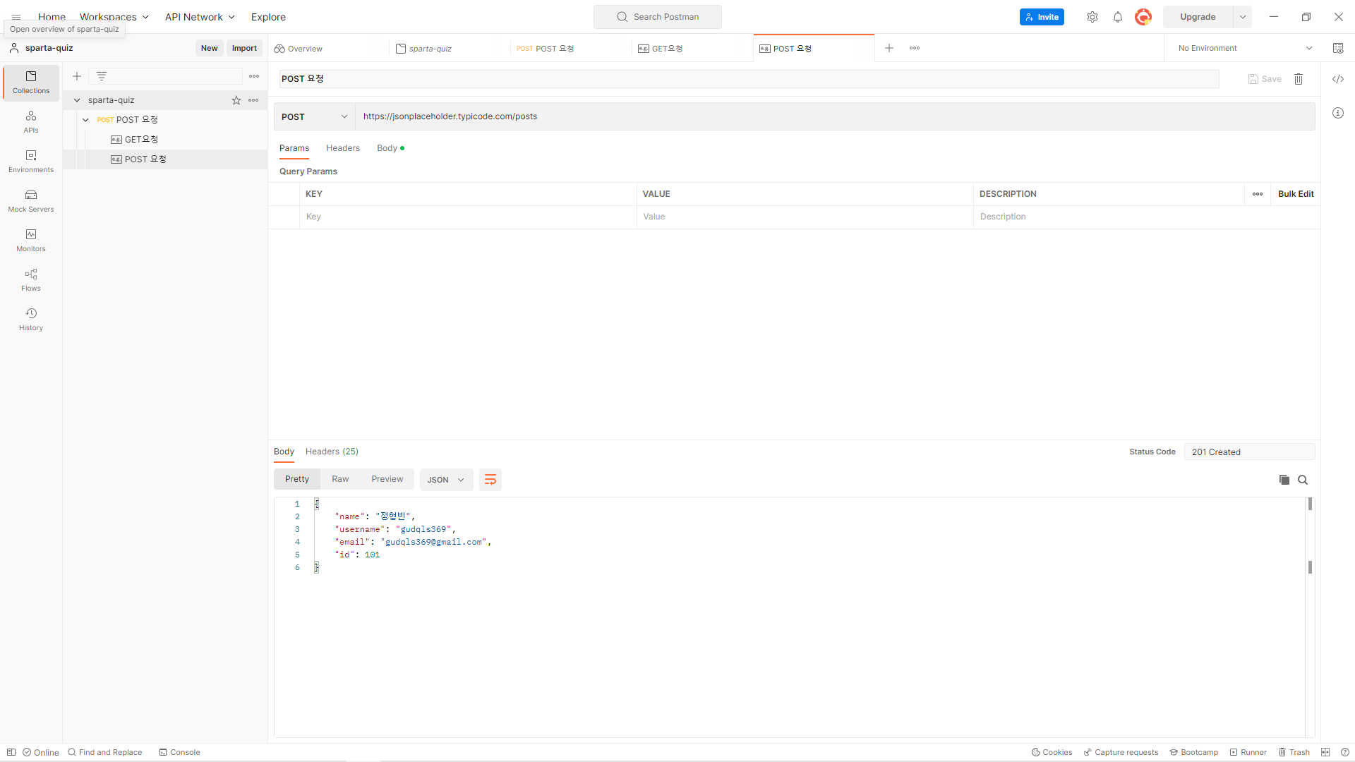
Task: Click the code snippet icon
Action: (x=1337, y=79)
